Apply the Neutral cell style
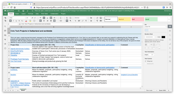175x95 pixels. tap(125, 19)
